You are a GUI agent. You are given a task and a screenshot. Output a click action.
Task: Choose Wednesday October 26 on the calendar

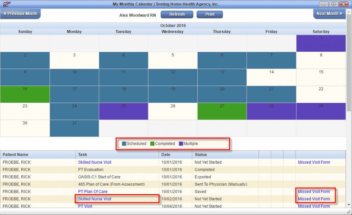[x=173, y=111]
